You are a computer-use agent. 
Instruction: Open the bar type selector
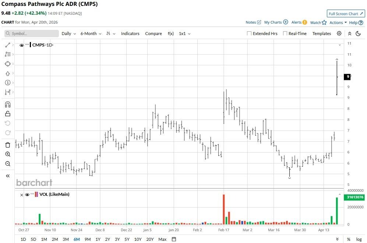coord(111,34)
